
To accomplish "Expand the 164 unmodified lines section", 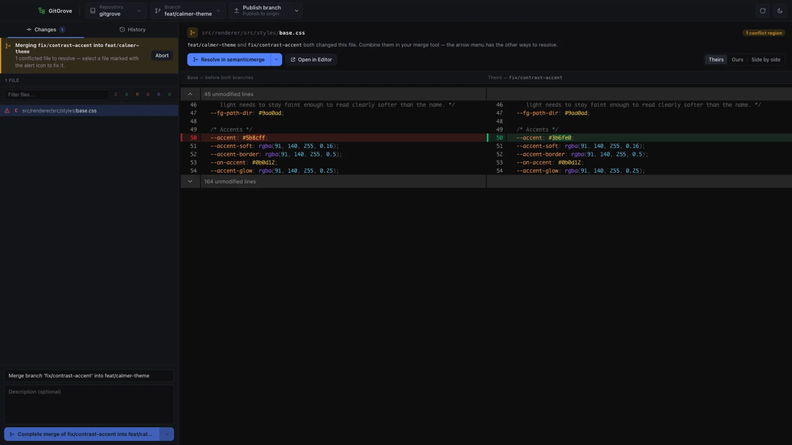I will pyautogui.click(x=190, y=181).
